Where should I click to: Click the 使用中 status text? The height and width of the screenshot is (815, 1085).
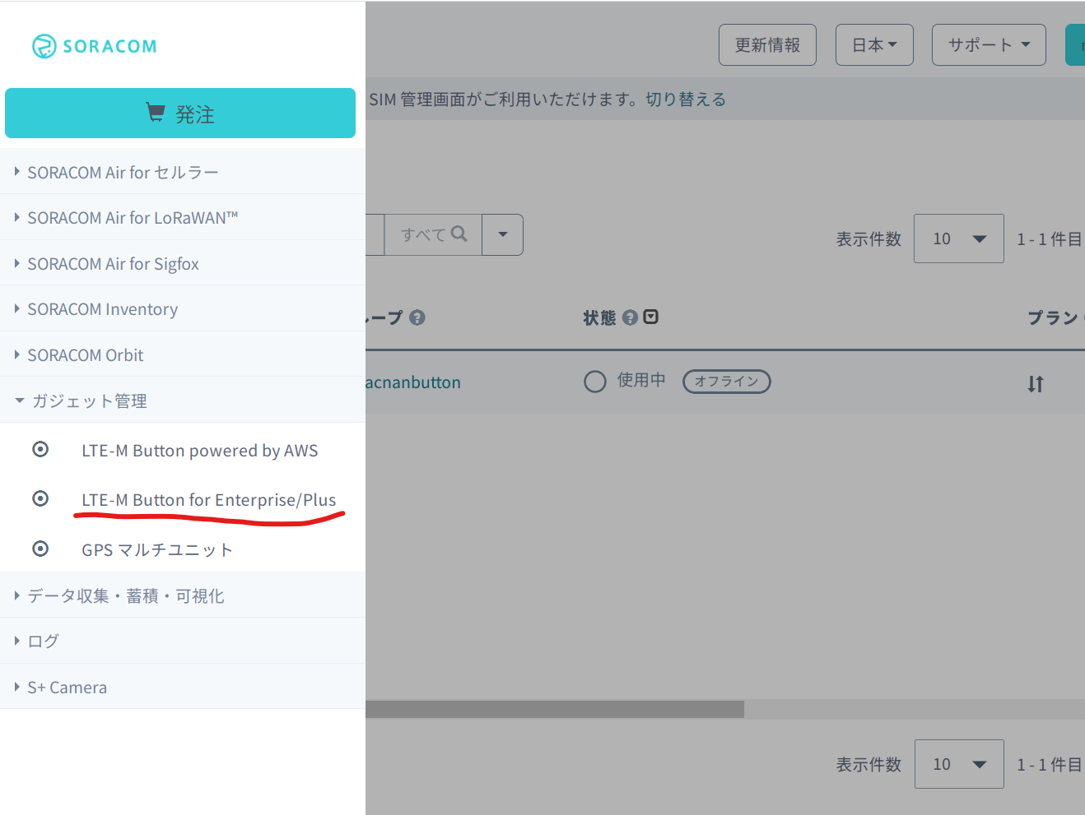pyautogui.click(x=641, y=380)
